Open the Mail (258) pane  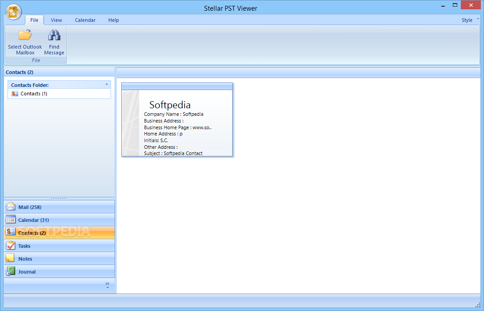[59, 207]
